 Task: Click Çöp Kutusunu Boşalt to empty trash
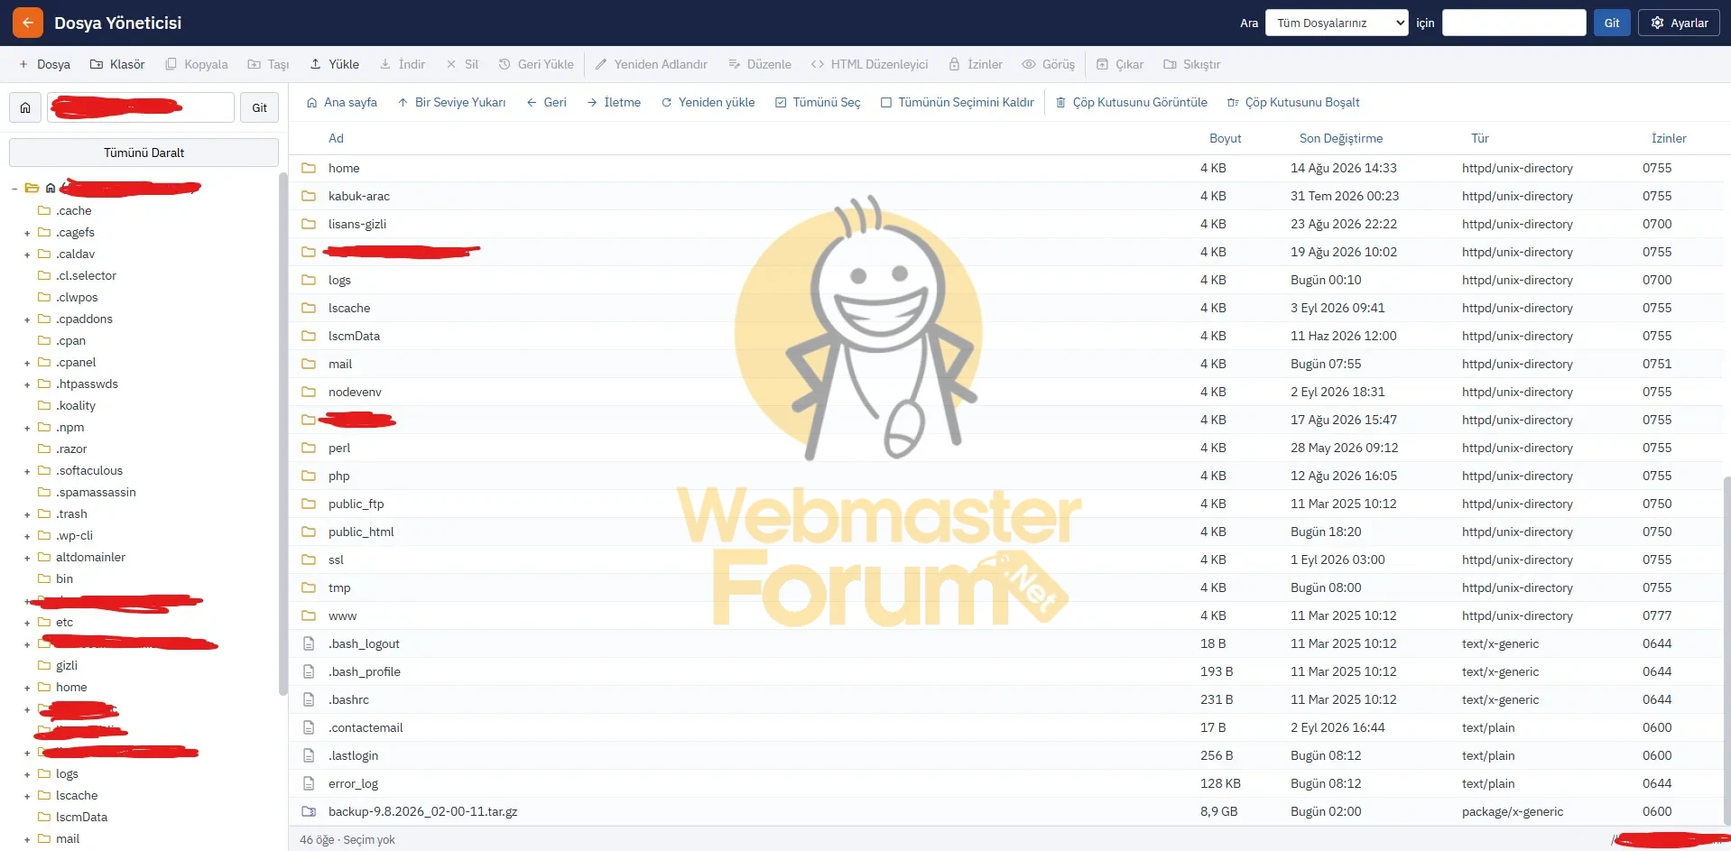1293,102
